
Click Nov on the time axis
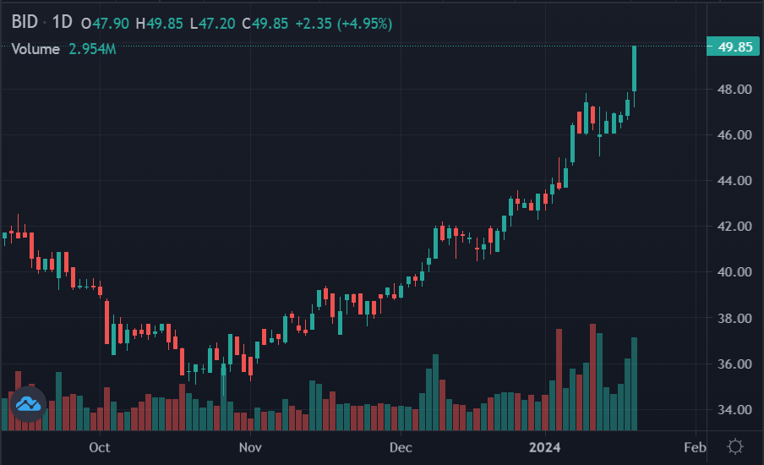click(249, 446)
